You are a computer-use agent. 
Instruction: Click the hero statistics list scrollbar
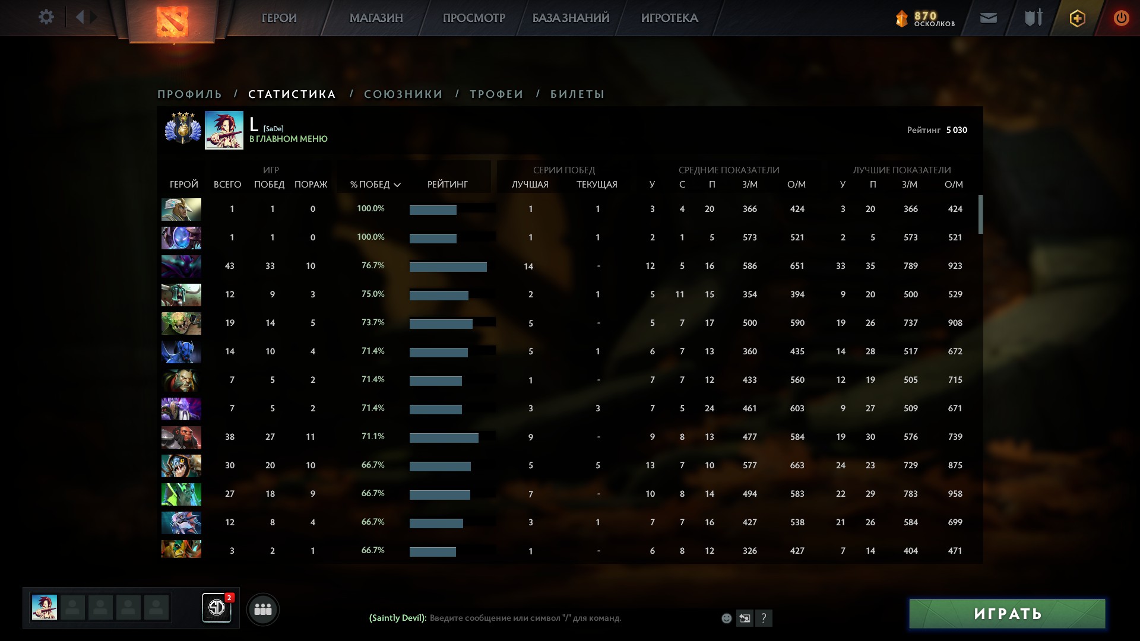click(980, 215)
